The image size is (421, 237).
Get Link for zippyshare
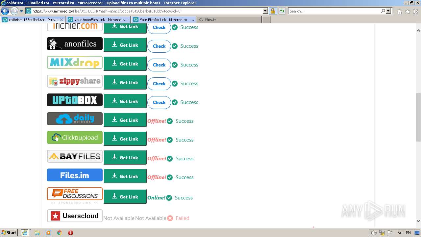pyautogui.click(x=125, y=83)
